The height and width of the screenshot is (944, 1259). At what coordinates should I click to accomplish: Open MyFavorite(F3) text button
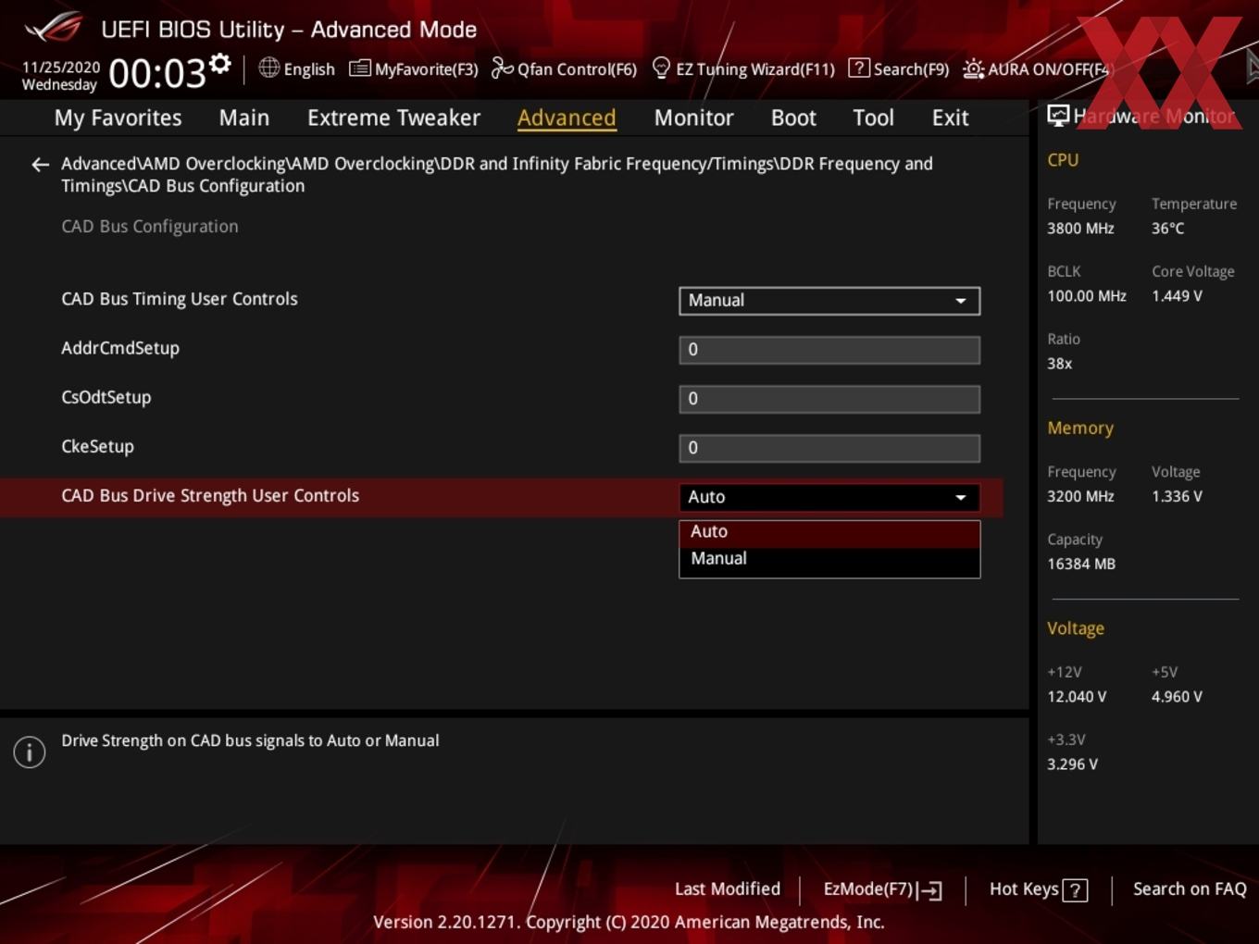click(426, 69)
